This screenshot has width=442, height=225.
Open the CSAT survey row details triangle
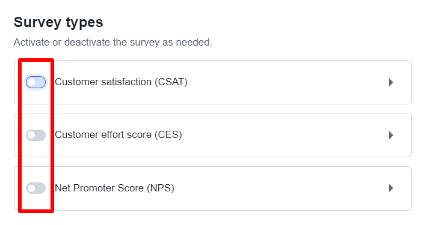(x=391, y=82)
